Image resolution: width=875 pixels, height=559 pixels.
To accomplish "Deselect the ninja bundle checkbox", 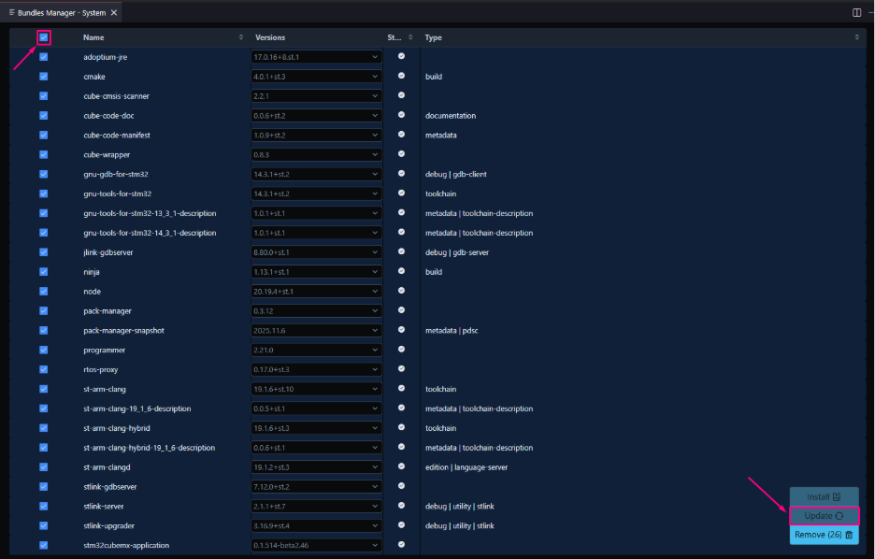I will tap(44, 272).
